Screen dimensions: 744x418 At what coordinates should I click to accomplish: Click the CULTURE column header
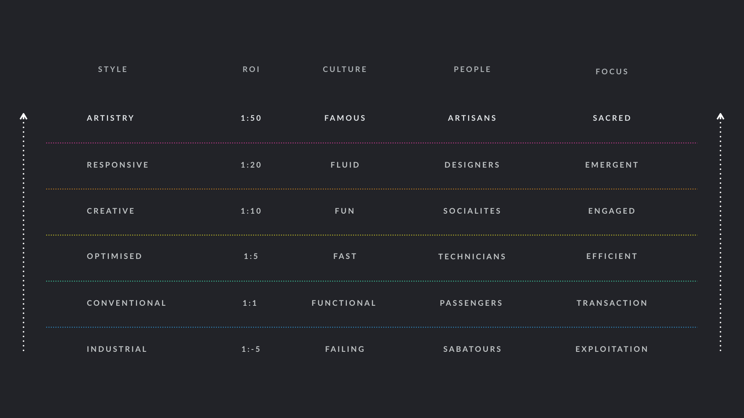point(345,69)
